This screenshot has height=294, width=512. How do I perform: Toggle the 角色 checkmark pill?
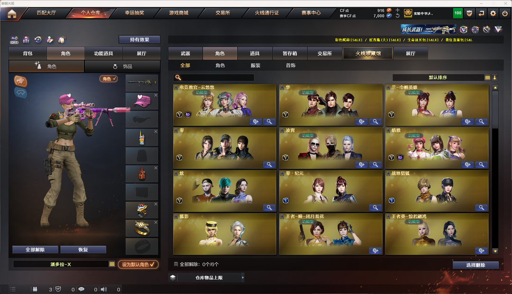(x=109, y=78)
